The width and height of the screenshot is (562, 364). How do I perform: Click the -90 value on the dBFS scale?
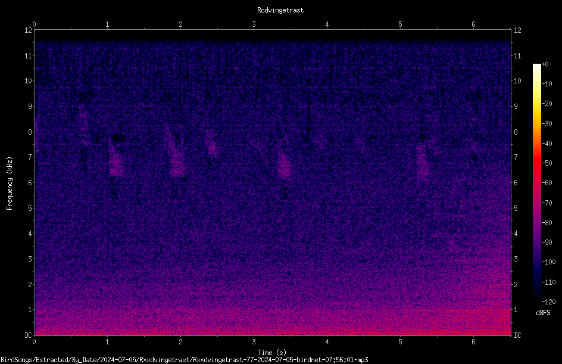(x=547, y=242)
